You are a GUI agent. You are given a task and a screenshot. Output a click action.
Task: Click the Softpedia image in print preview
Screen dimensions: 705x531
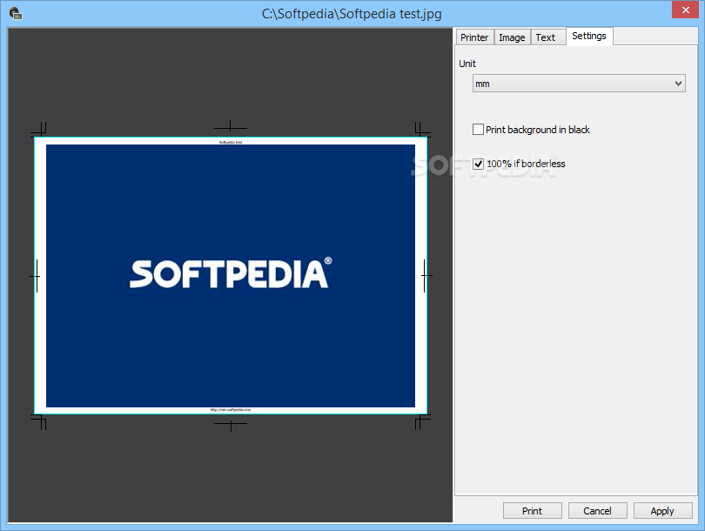point(231,276)
